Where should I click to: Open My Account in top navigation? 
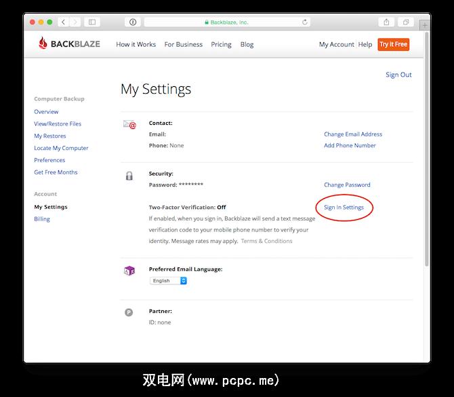(x=337, y=44)
